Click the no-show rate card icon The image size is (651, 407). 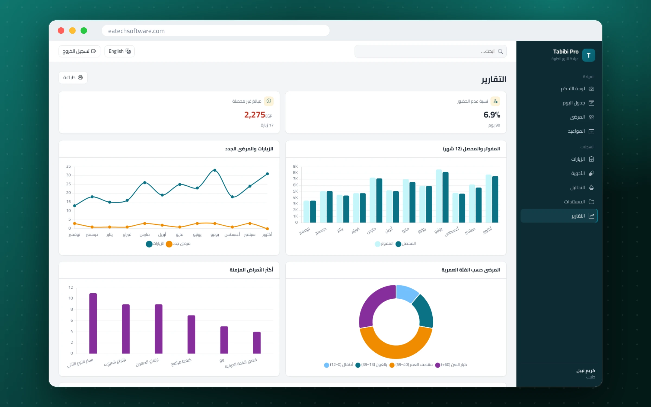pos(495,101)
